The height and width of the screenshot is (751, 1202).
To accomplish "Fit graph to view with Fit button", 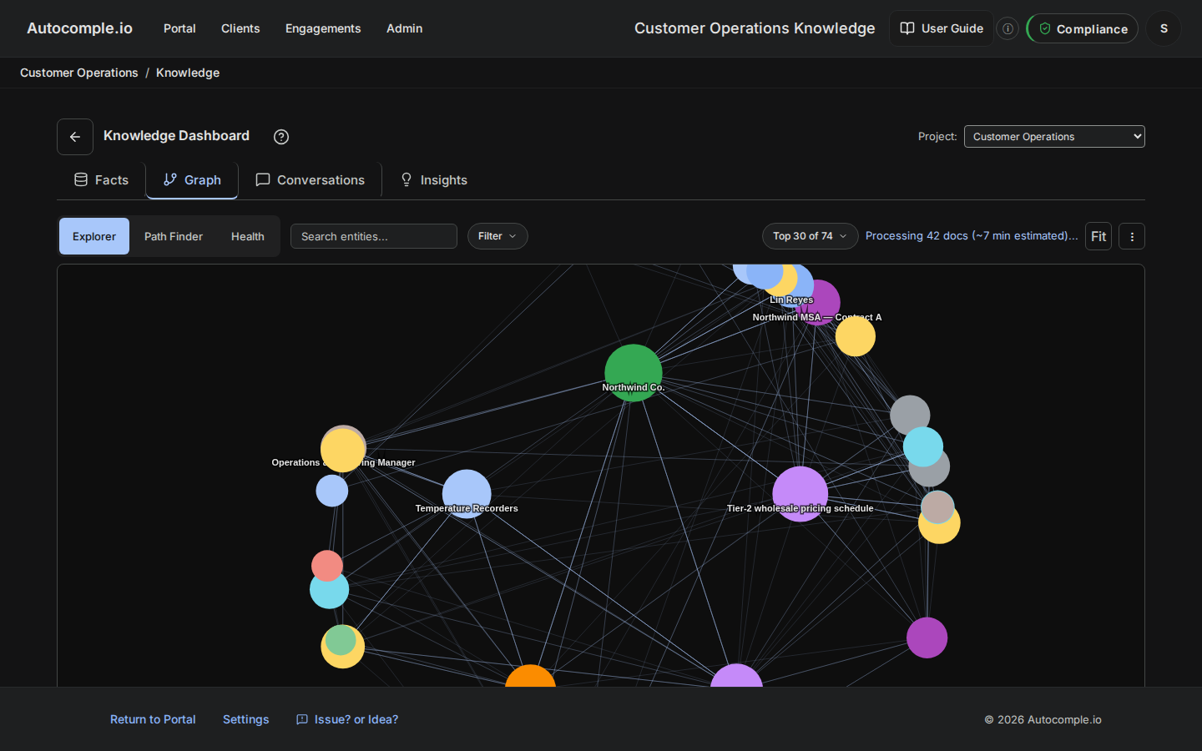I will click(1098, 236).
